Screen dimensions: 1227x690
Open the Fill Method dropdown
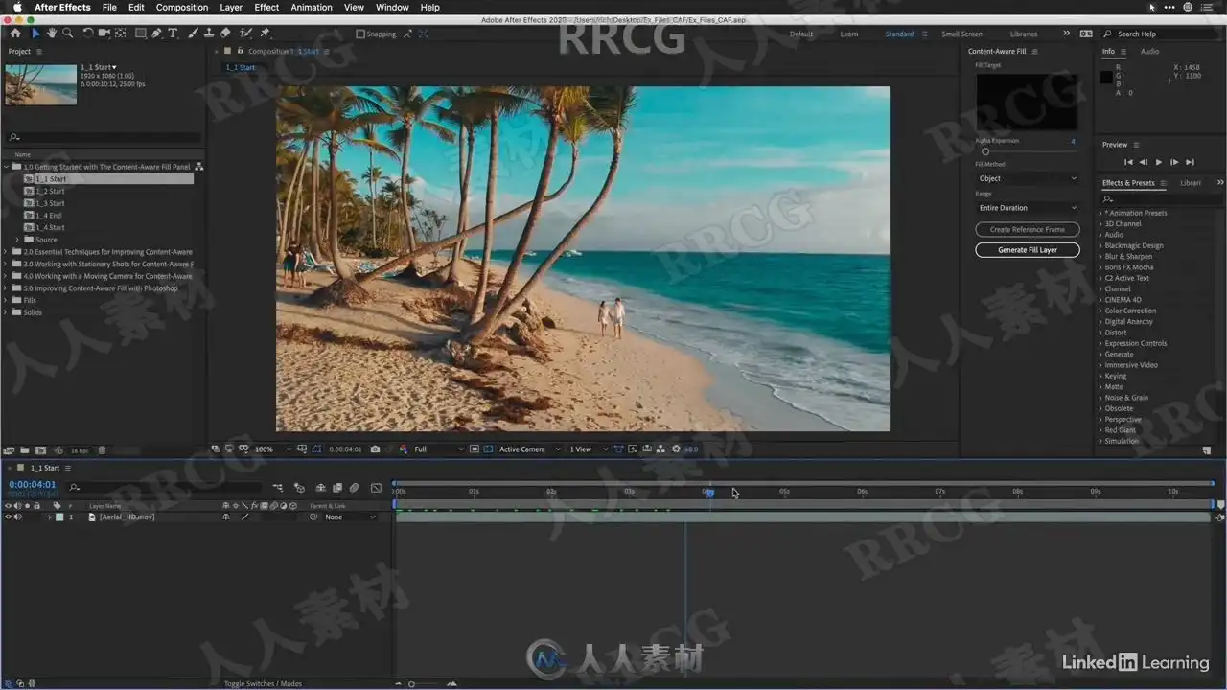point(1027,178)
